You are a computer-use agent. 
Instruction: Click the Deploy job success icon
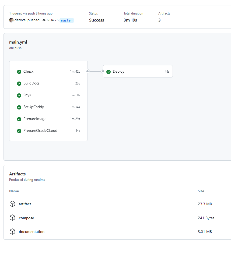(x=108, y=72)
